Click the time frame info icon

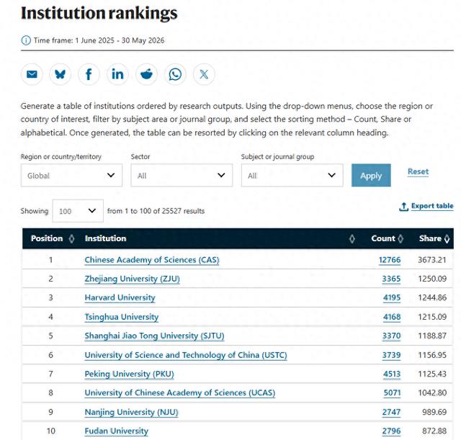pos(26,40)
